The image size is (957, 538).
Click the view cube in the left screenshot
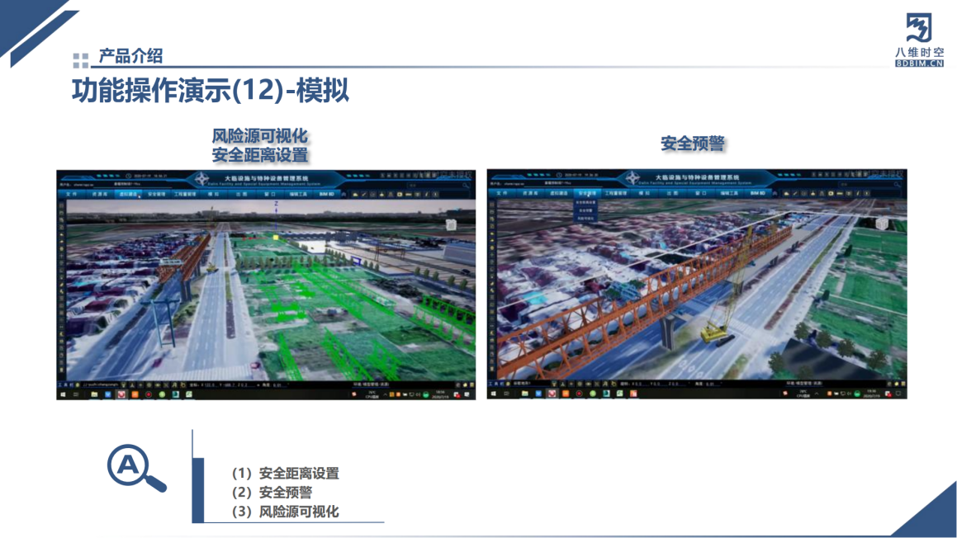coord(452,224)
